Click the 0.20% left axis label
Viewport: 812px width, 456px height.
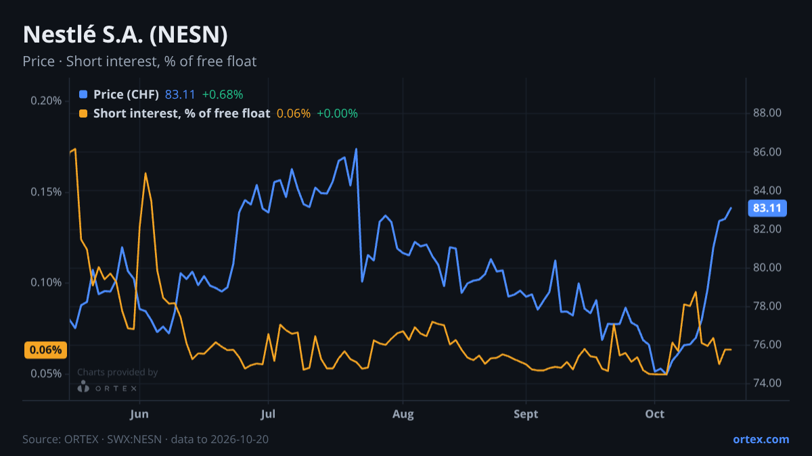point(46,101)
